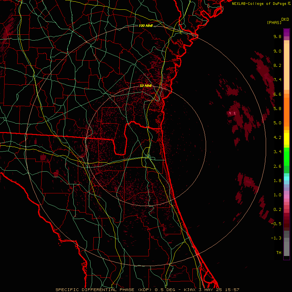The width and height of the screenshot is (292, 292).
Task: Click the 2.6 legend value
Action: (277, 166)
